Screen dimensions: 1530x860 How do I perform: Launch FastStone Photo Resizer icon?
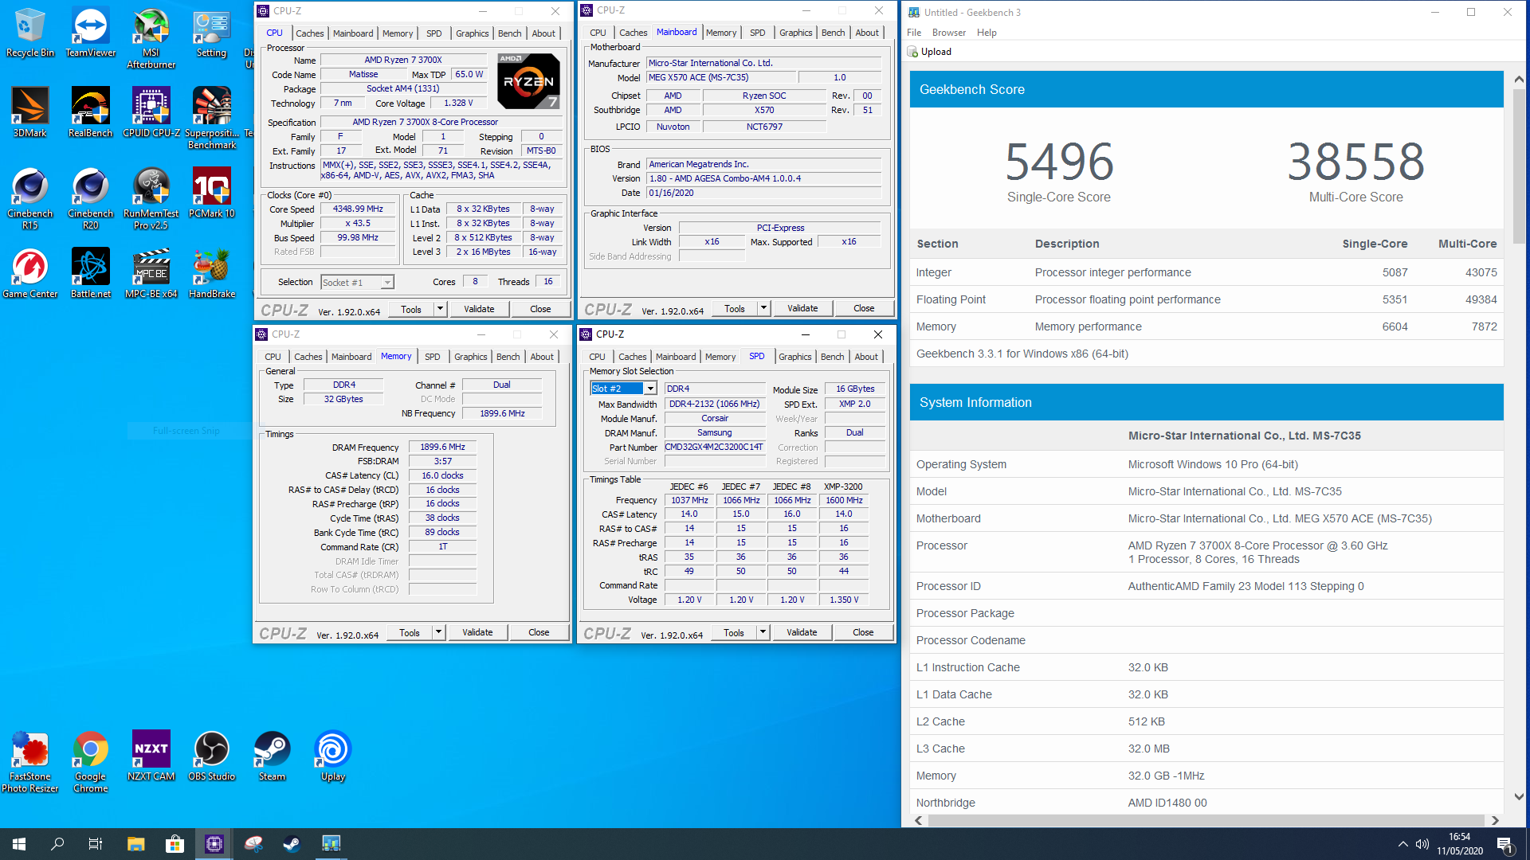(x=29, y=762)
